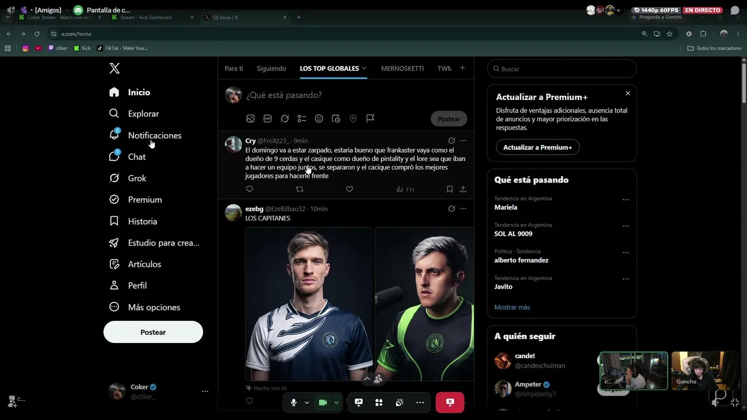Image resolution: width=747 pixels, height=420 pixels.
Task: Share Cry's post
Action: pos(463,189)
